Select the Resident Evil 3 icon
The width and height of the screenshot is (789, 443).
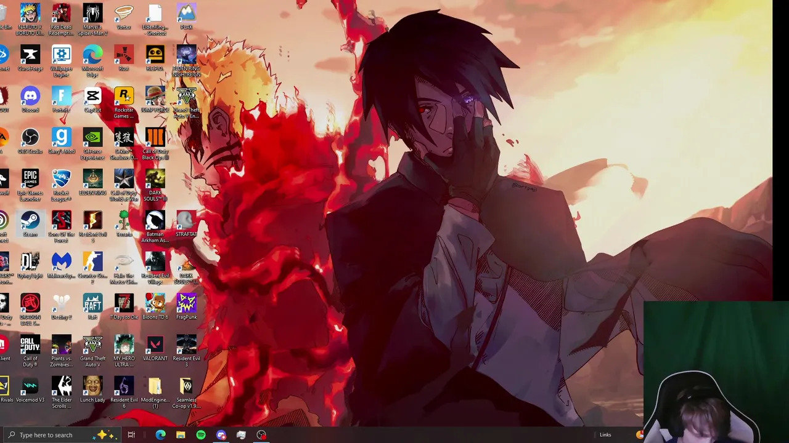coord(186,351)
